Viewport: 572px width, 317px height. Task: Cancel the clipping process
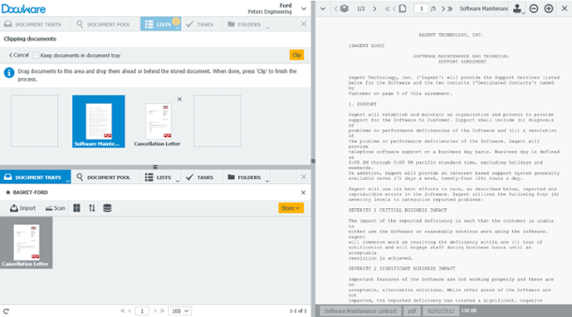tap(19, 55)
